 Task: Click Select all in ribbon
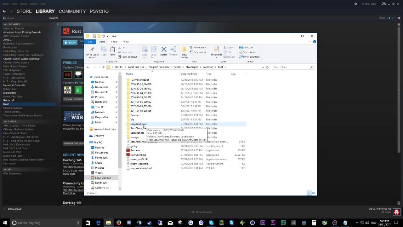point(246,48)
